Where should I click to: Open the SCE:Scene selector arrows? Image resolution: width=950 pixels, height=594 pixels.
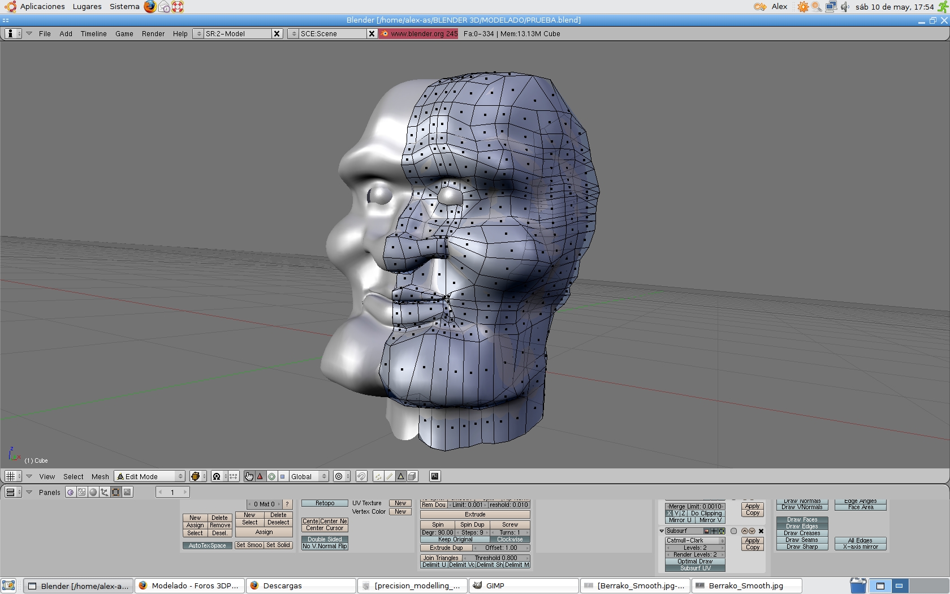point(293,33)
